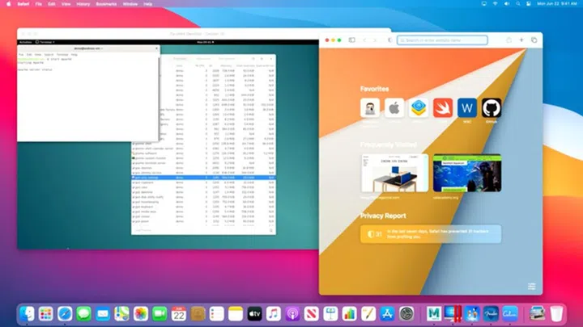
Task: Toggle the Safari sidebar button
Action: coord(351,40)
